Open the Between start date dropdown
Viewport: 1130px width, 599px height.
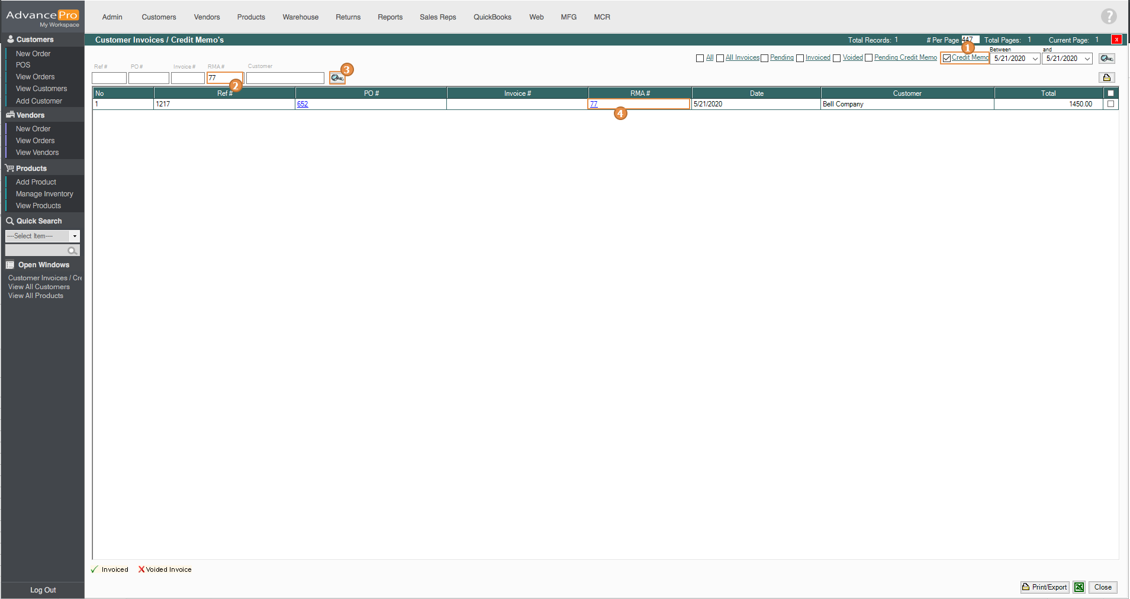coord(1035,59)
